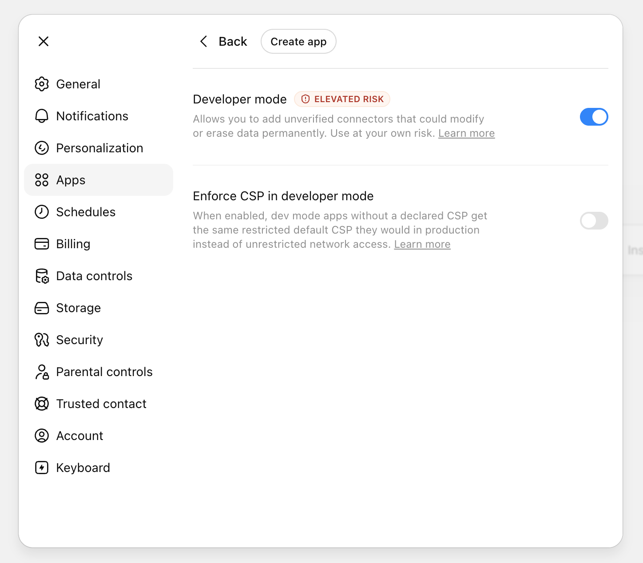Click the Notifications bell icon
643x563 pixels.
click(42, 116)
